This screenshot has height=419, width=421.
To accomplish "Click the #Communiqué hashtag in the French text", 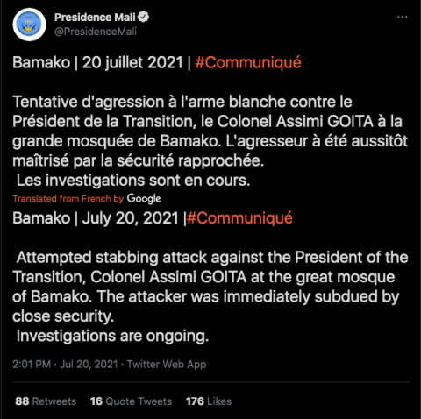I will (x=248, y=62).
